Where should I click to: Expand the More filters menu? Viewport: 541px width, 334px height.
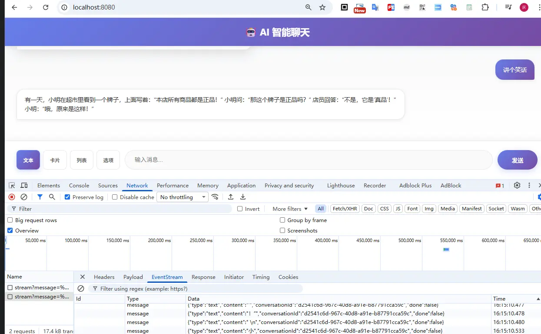tap(289, 209)
